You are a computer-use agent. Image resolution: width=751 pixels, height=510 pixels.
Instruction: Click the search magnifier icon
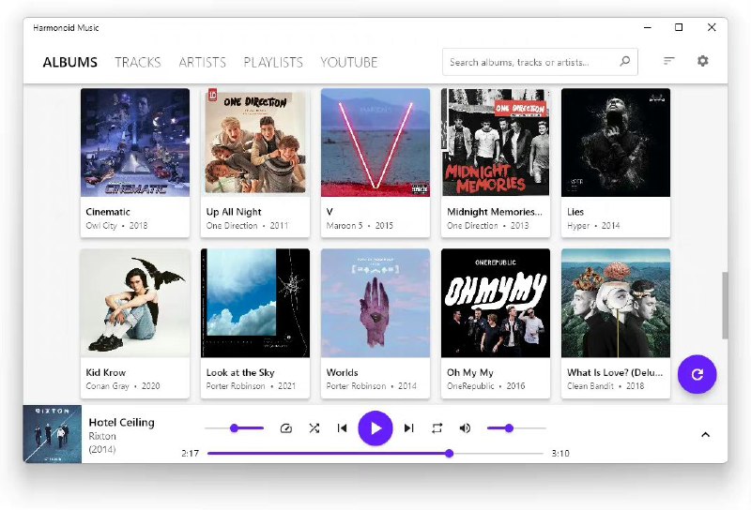point(624,61)
